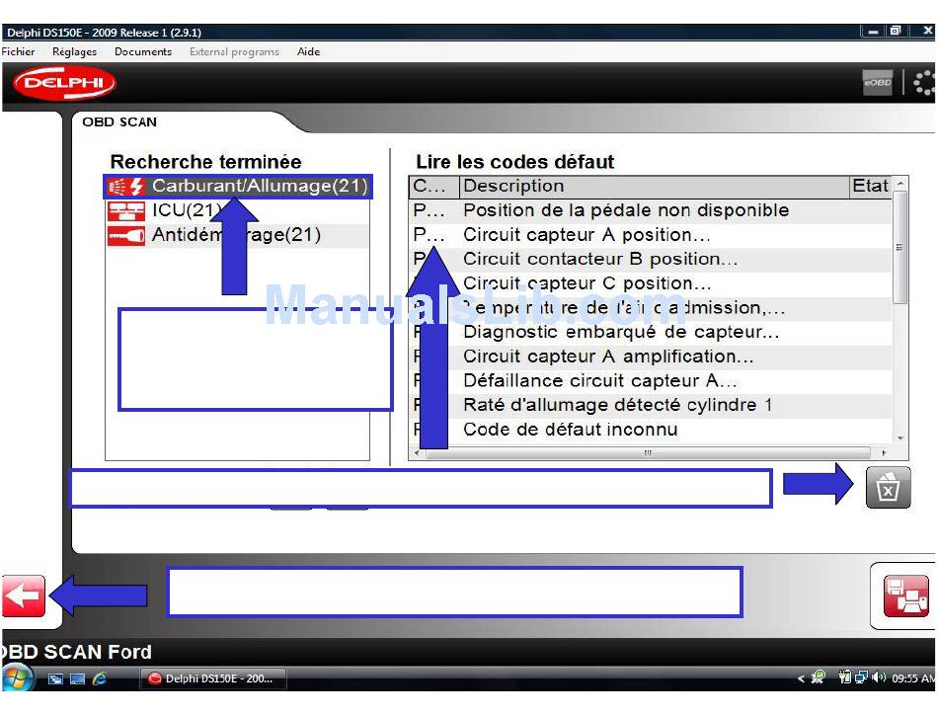Select Carburant/Allumage(21) system
Screen dimensions: 938x716
click(238, 186)
